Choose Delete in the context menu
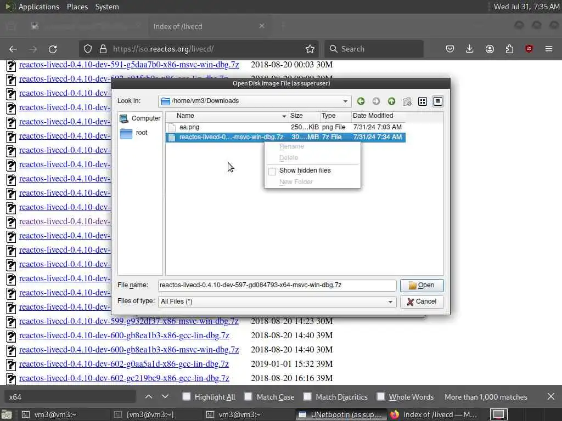The image size is (562, 421). click(289, 158)
